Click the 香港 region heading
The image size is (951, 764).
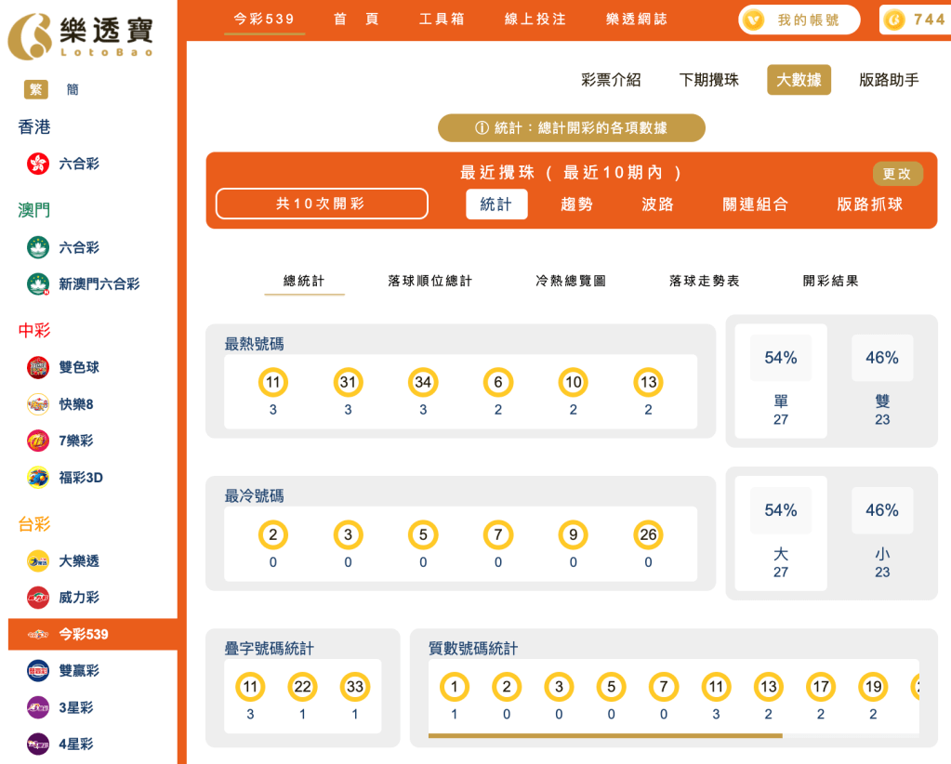pos(34,127)
